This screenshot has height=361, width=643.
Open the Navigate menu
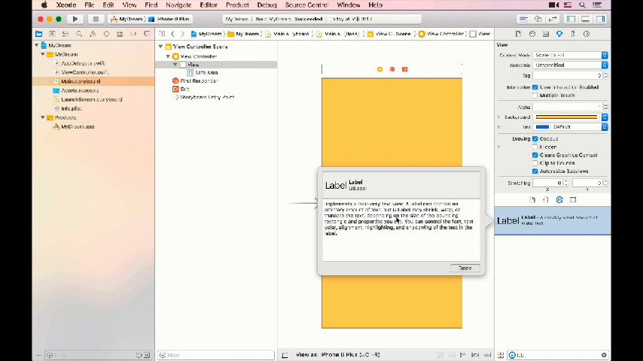(x=178, y=5)
